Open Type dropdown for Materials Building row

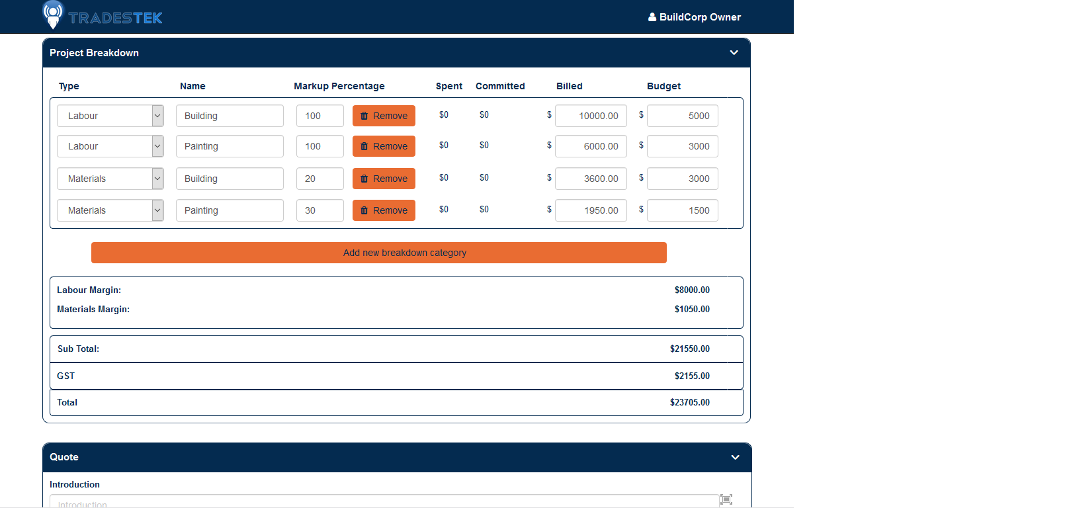(x=110, y=179)
